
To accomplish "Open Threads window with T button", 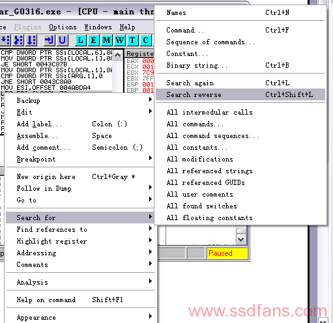I will click(132, 40).
